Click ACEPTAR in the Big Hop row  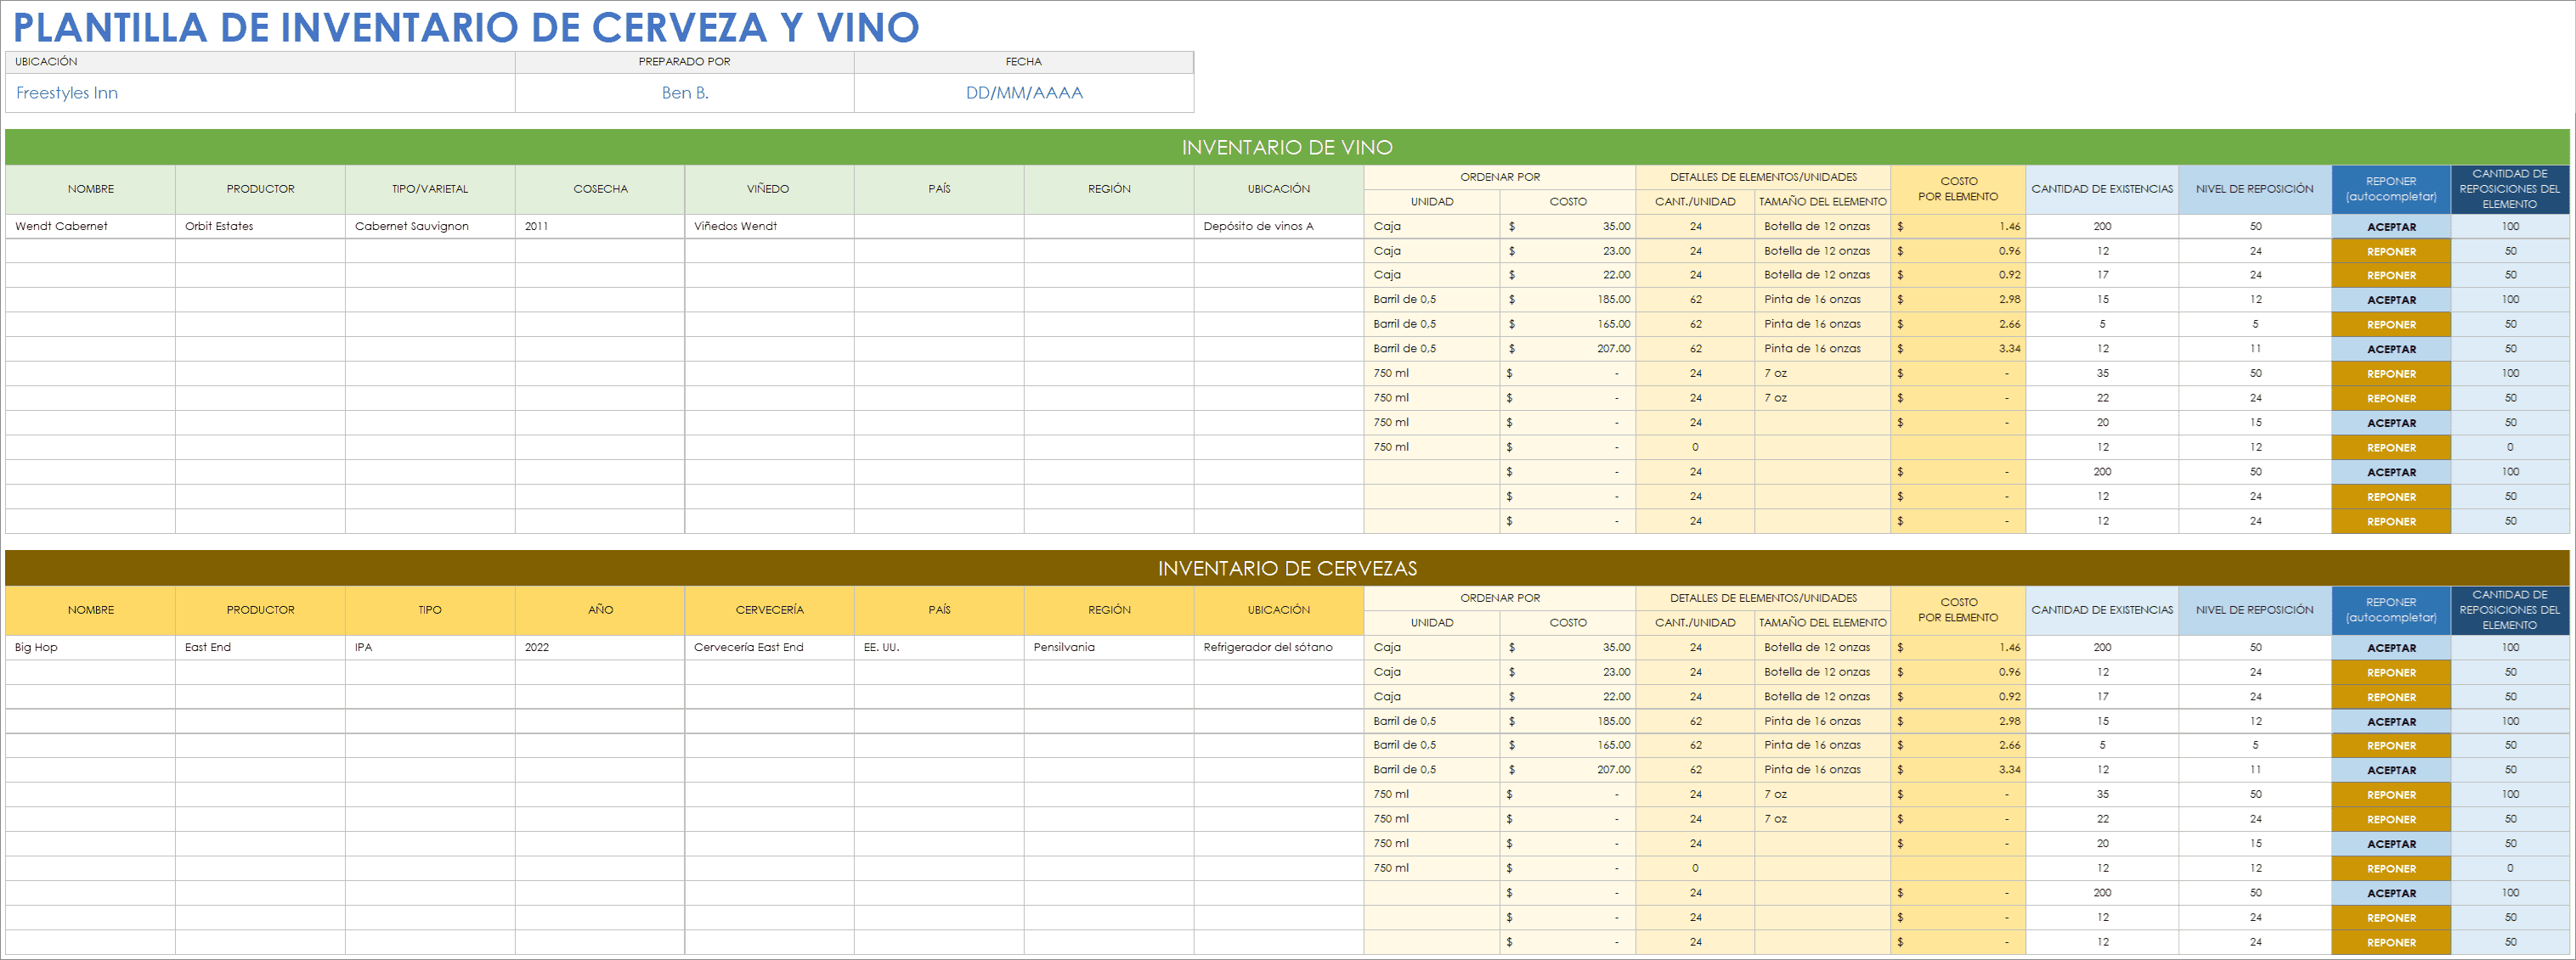point(2391,648)
